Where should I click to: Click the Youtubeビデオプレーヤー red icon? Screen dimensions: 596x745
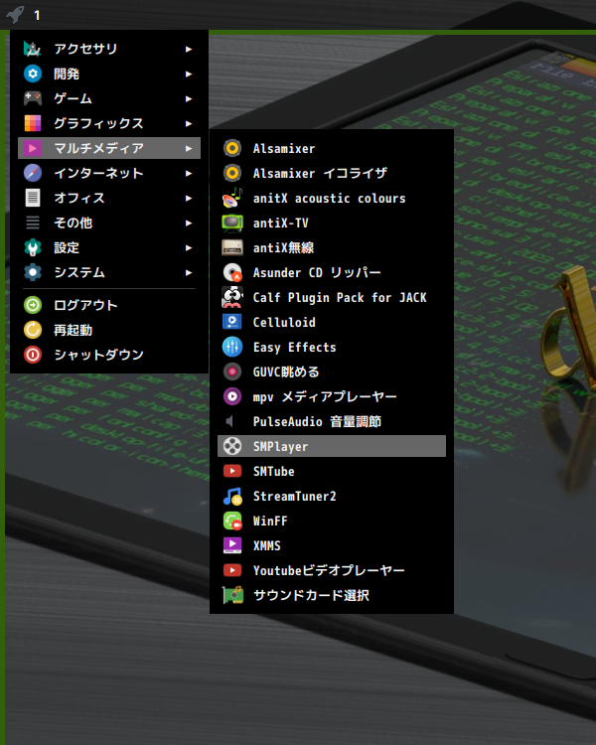[232, 570]
